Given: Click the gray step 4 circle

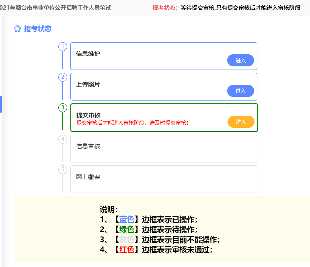Looking at the screenshot, I should click(x=63, y=139).
